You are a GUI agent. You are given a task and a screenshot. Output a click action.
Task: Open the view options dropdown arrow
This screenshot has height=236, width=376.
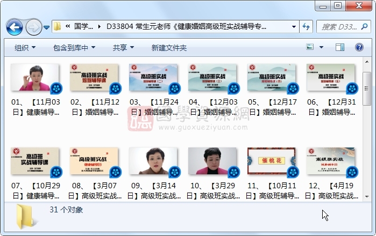pyautogui.click(x=321, y=47)
